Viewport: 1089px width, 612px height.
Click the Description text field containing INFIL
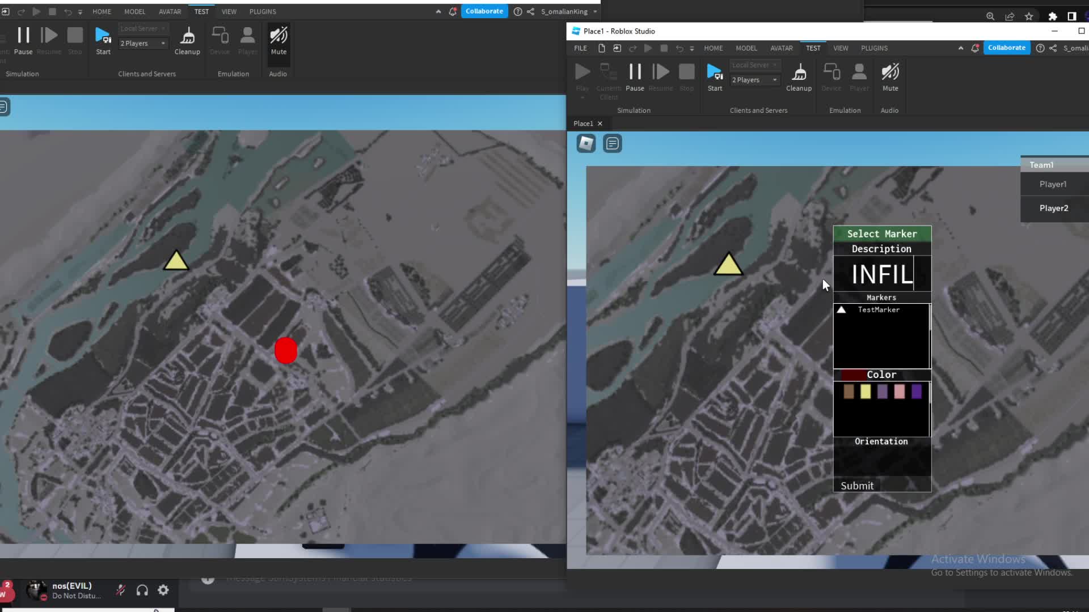881,274
